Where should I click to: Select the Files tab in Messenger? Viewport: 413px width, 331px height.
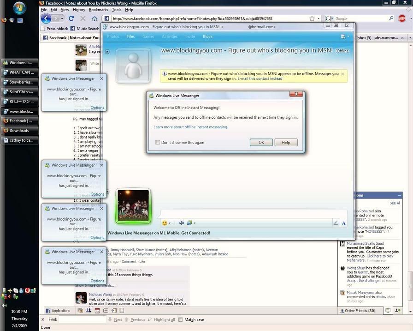[x=130, y=36]
